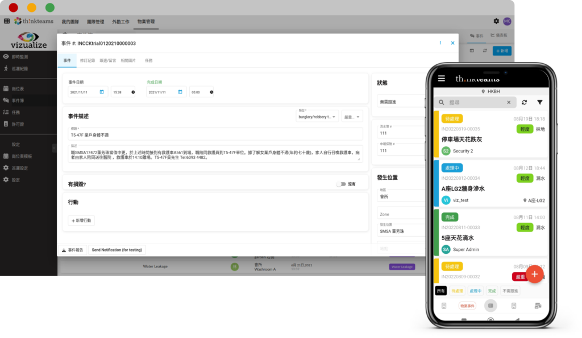
Task: Open the phone filter funnel icon
Action: pyautogui.click(x=539, y=102)
